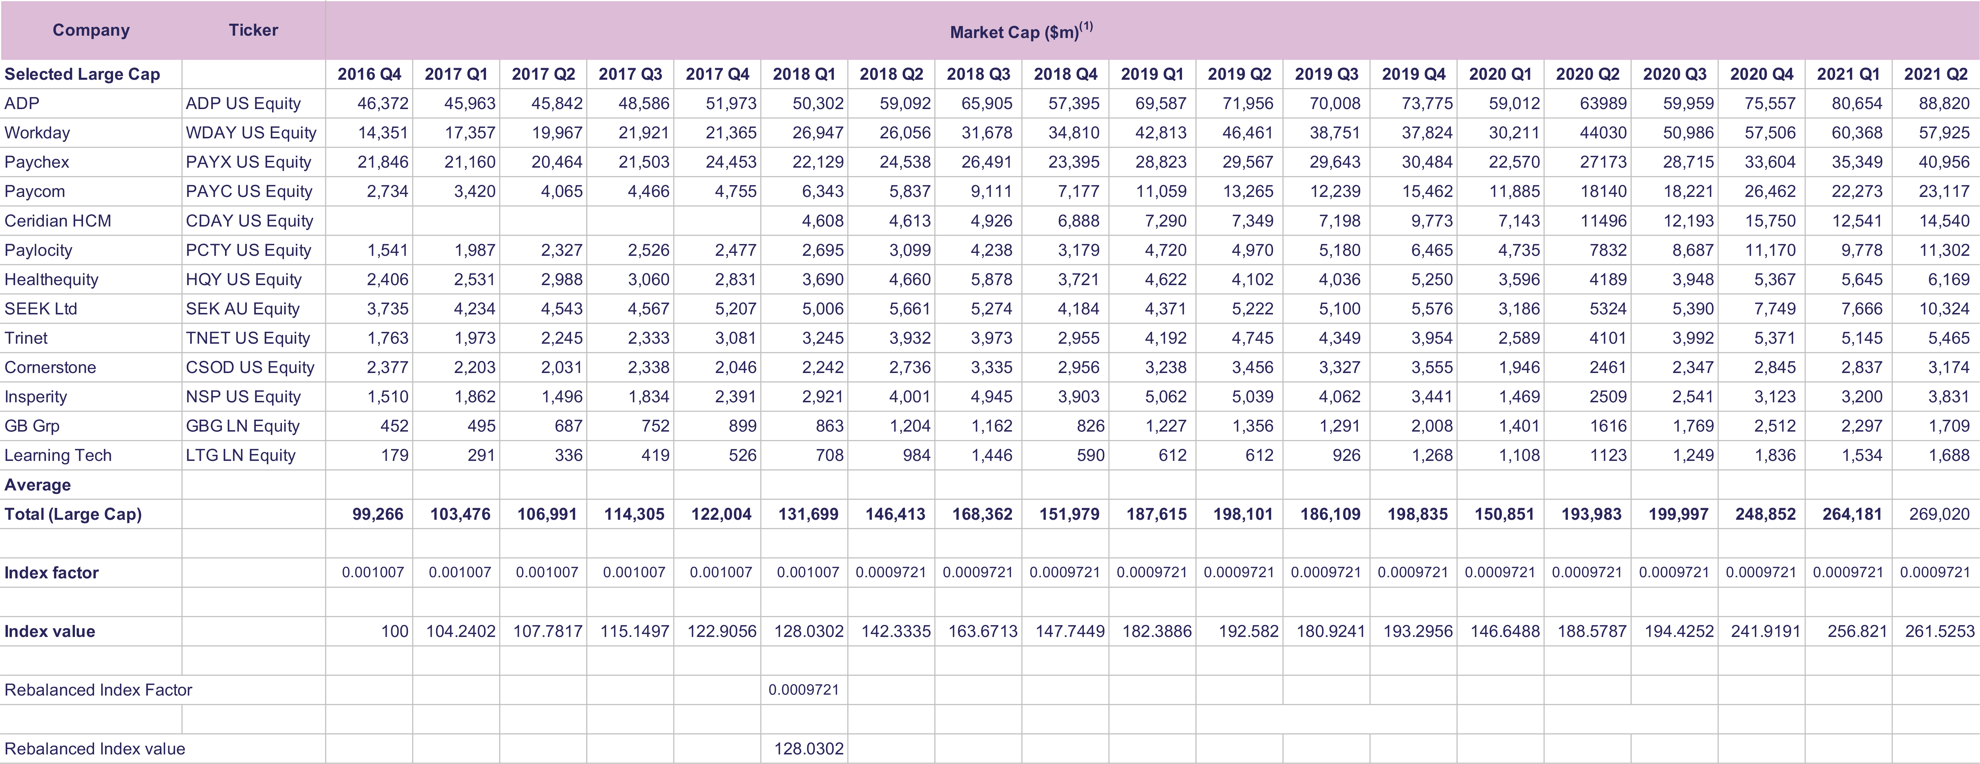1980x764 pixels.
Task: Select Learning Tech 2018 Q3 value 1,446
Action: click(992, 455)
